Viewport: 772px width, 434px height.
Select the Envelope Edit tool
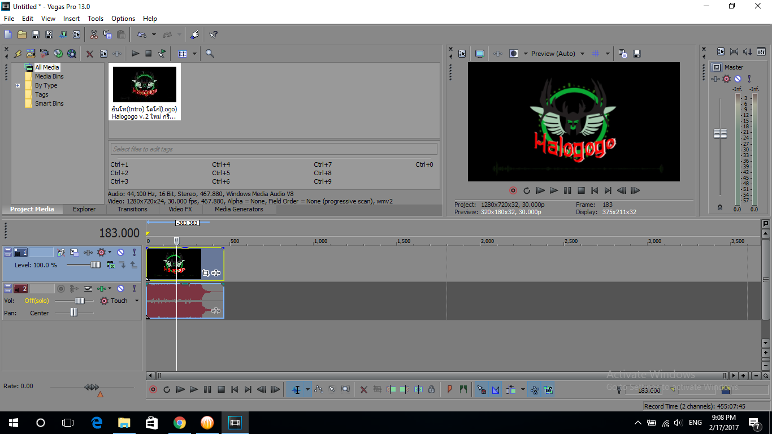[x=318, y=389]
